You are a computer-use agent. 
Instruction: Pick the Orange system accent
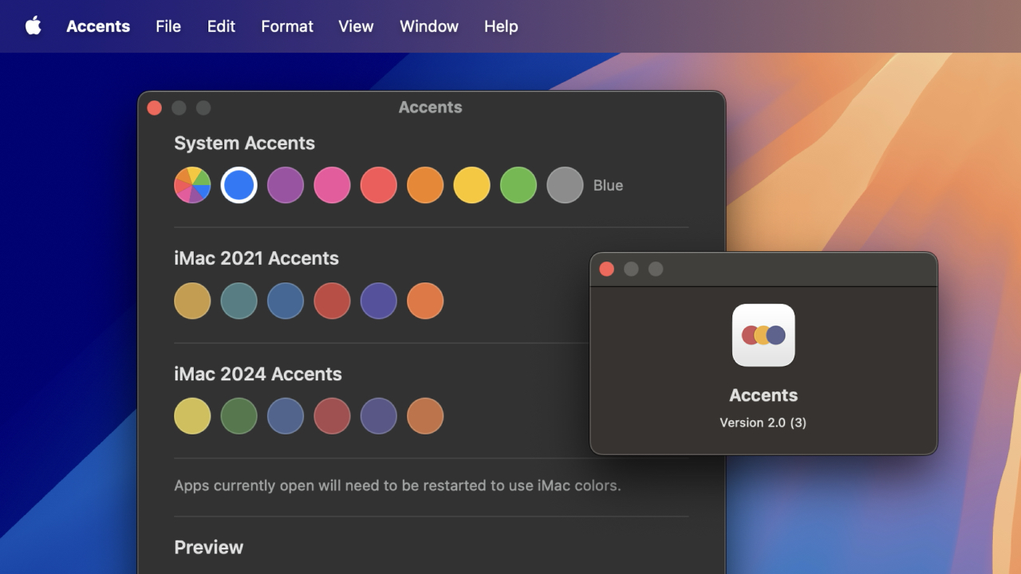tap(425, 185)
